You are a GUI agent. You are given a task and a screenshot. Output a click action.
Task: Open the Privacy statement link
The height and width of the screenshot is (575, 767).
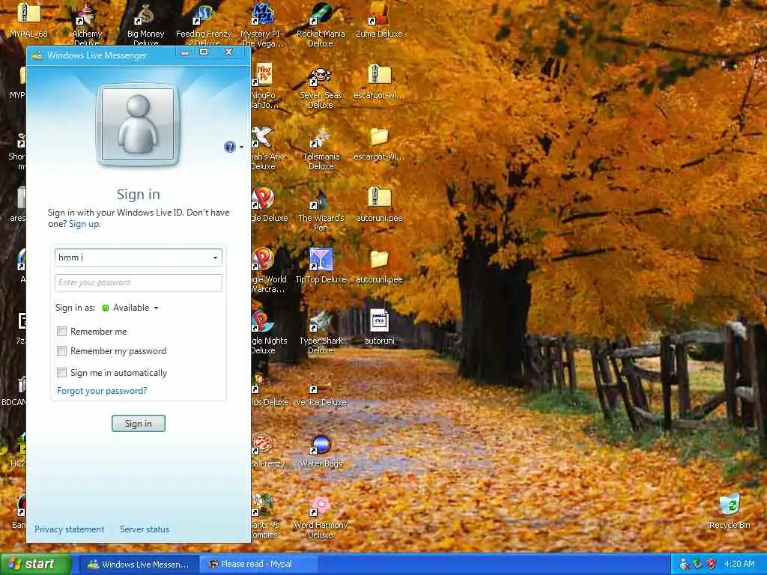point(70,529)
